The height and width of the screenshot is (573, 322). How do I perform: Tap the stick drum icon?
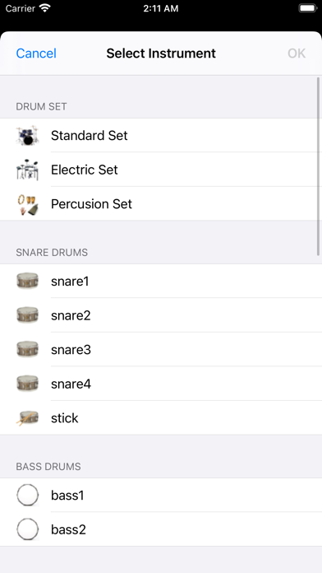[x=27, y=418]
